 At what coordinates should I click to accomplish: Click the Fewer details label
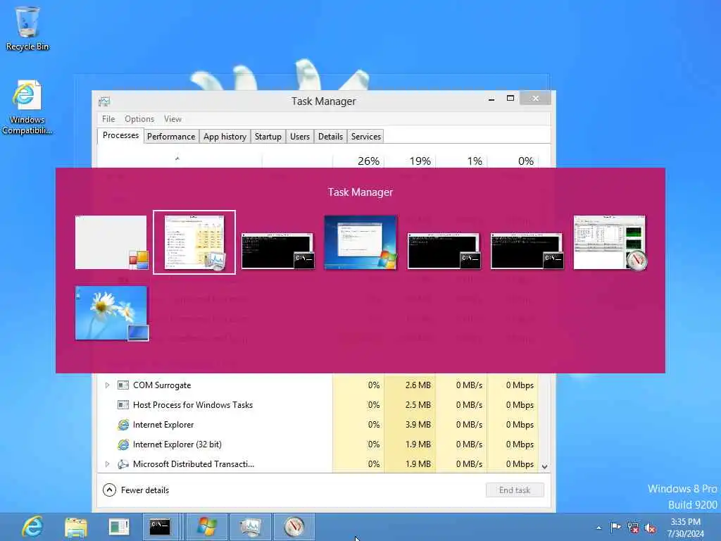point(145,490)
